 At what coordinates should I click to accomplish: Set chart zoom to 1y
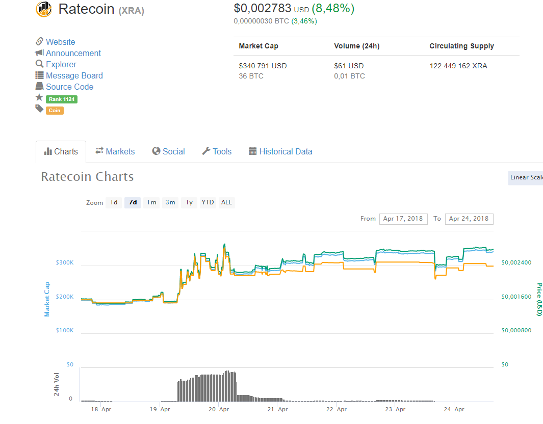[189, 202]
